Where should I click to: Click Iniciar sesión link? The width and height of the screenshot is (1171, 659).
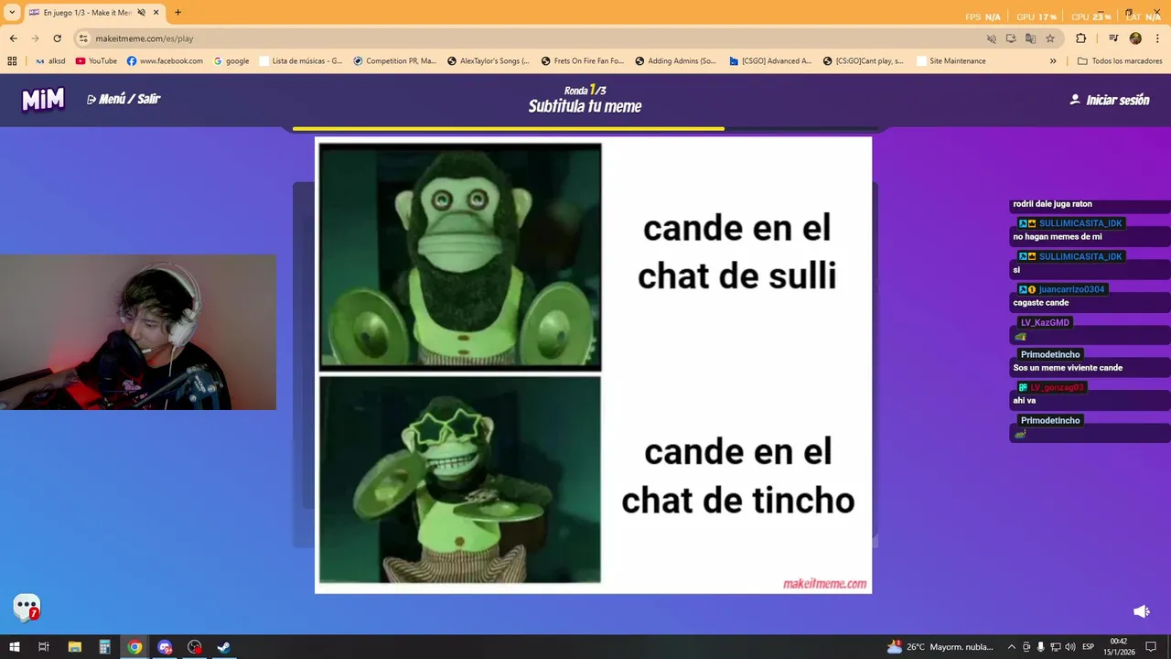[x=1110, y=100]
